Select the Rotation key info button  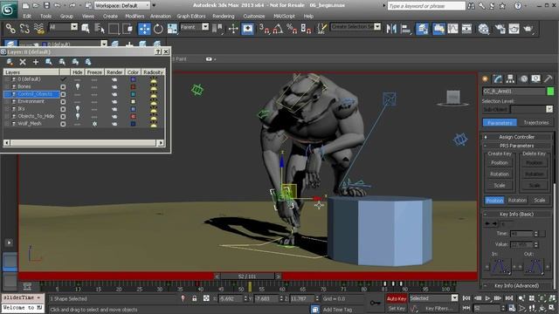[517, 200]
